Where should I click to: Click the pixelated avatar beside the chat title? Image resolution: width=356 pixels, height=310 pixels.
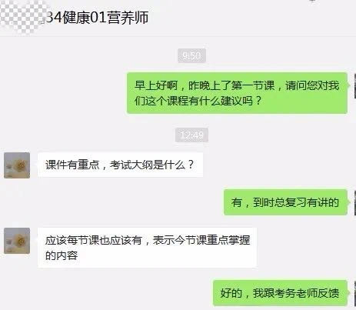[x=22, y=17]
